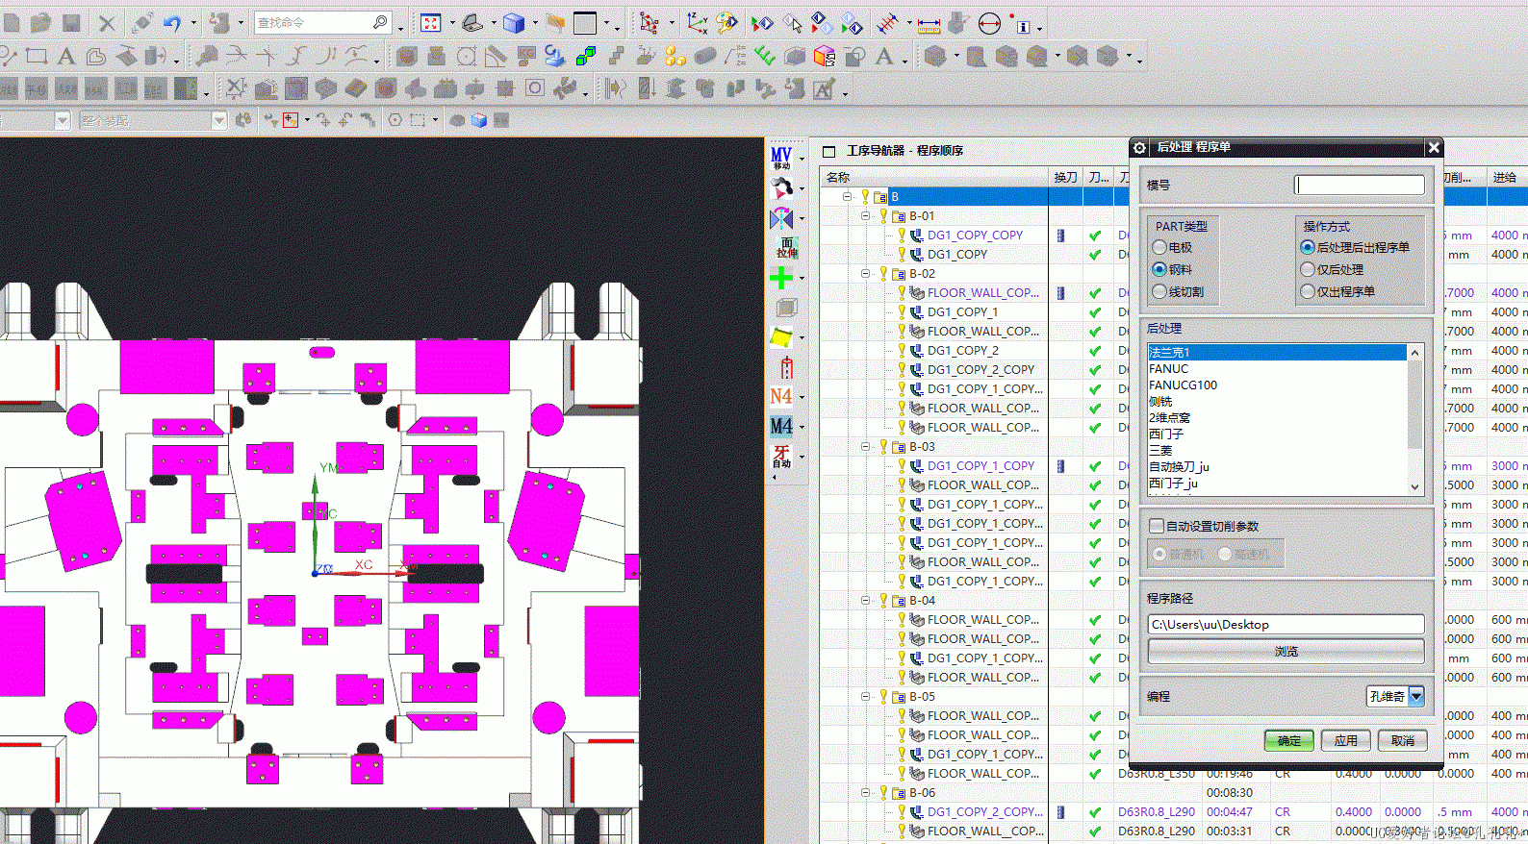Click the sketch rectangle tool icon
This screenshot has width=1528, height=844.
pos(37,56)
